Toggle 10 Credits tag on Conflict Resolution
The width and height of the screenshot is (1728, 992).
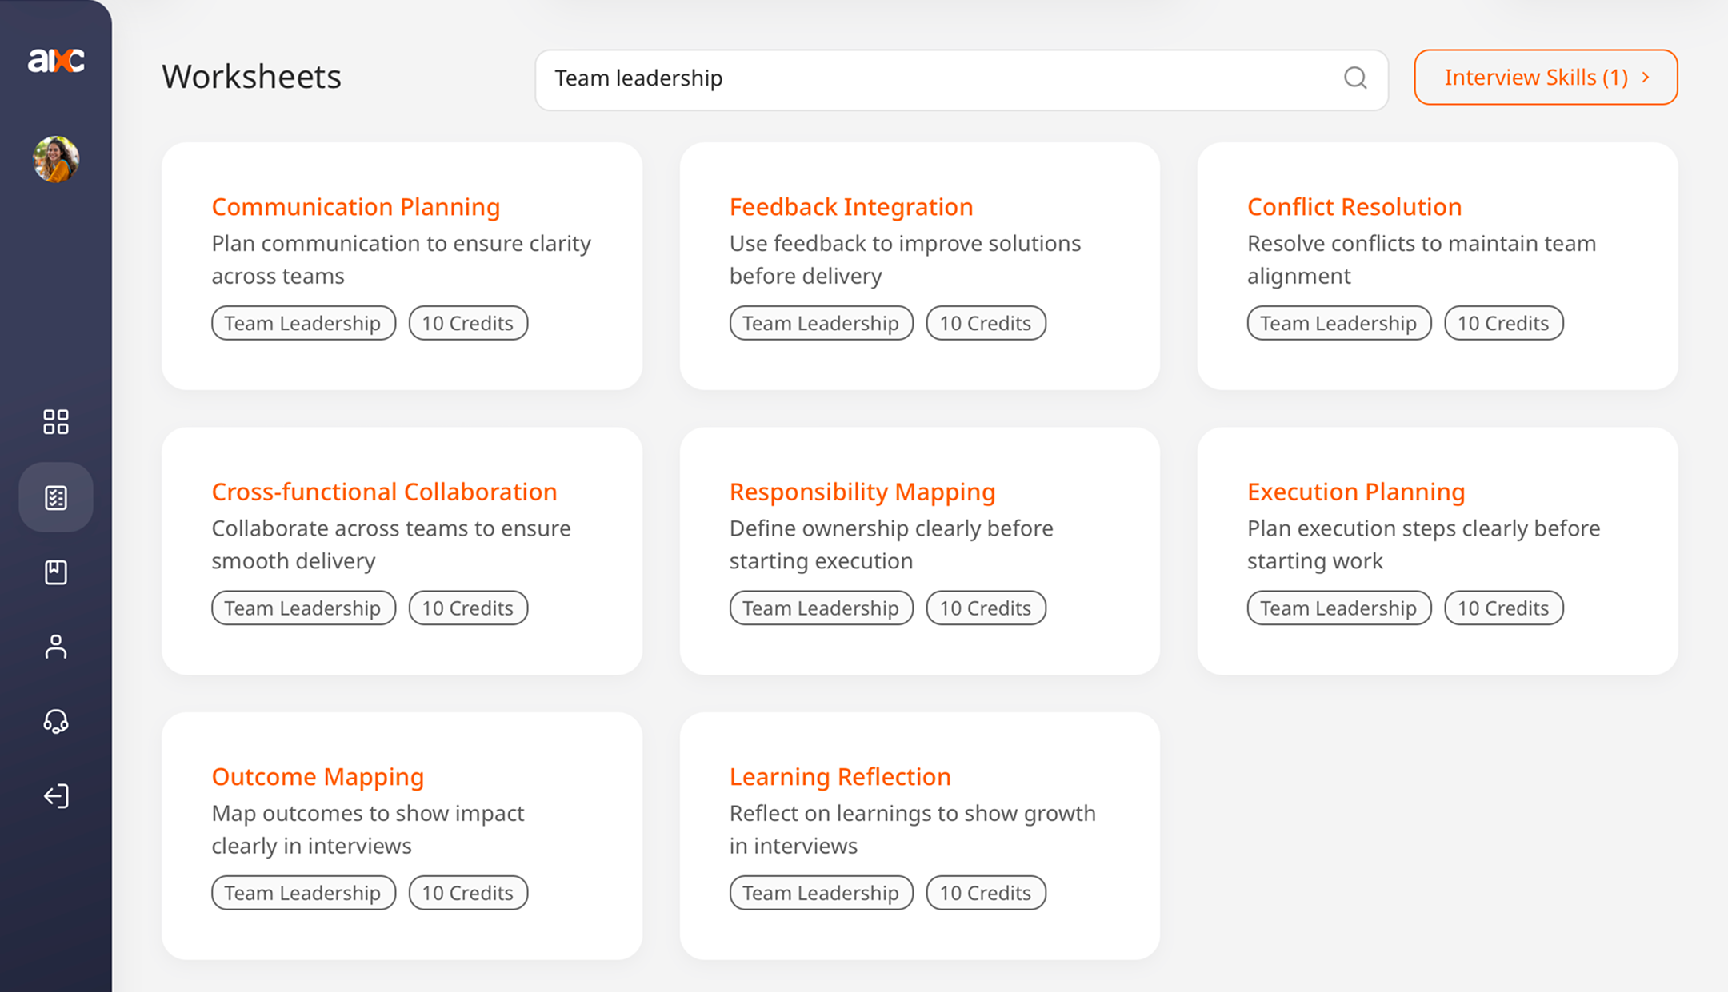pyautogui.click(x=1503, y=323)
